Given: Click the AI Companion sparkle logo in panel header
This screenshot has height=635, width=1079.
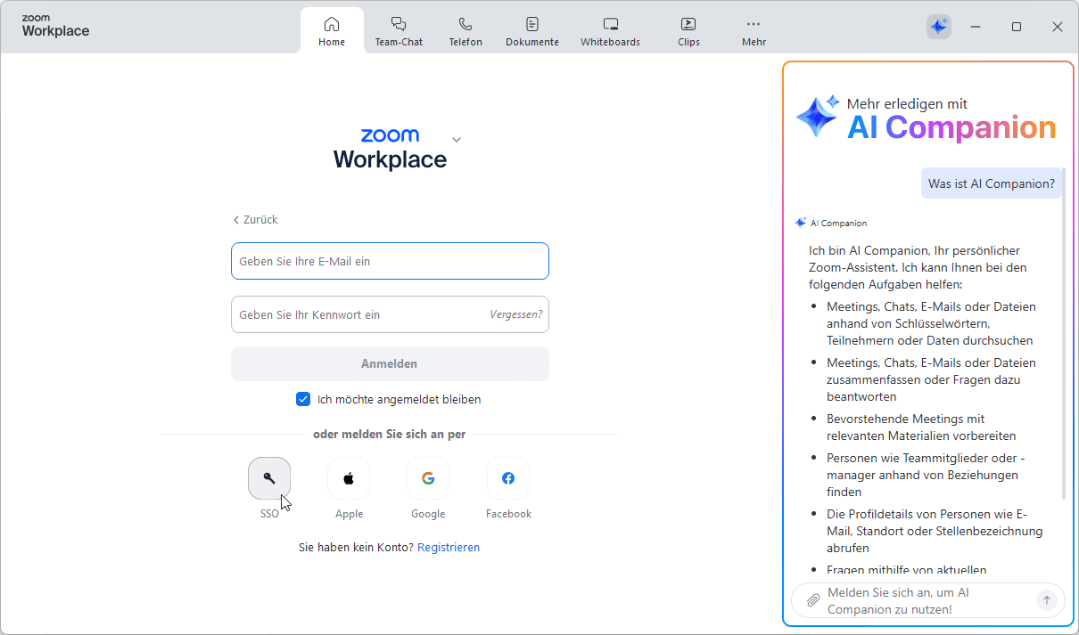Looking at the screenshot, I should pyautogui.click(x=818, y=117).
